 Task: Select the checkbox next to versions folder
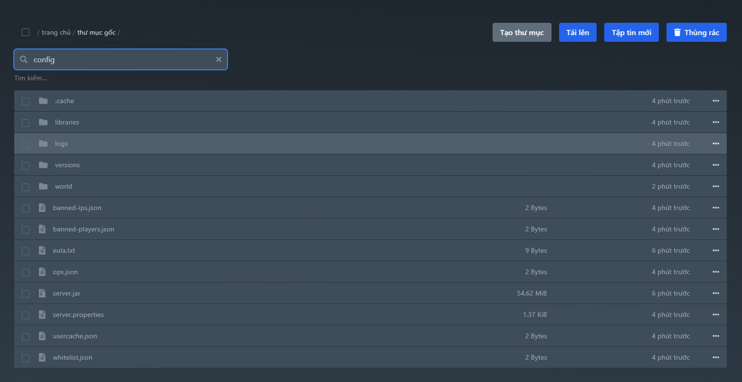tap(26, 165)
